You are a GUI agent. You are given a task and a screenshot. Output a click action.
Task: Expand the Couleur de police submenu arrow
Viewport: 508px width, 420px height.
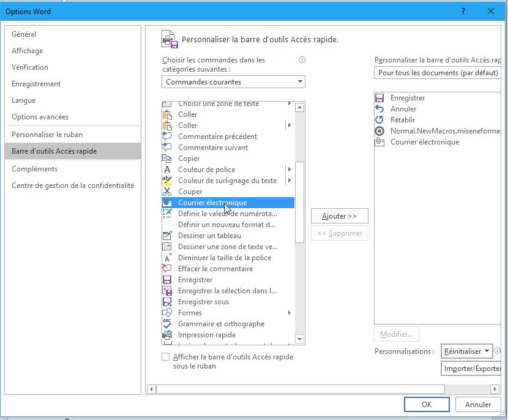tap(289, 170)
